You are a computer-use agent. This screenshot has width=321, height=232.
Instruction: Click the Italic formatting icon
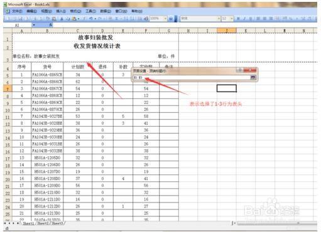(x=244, y=19)
